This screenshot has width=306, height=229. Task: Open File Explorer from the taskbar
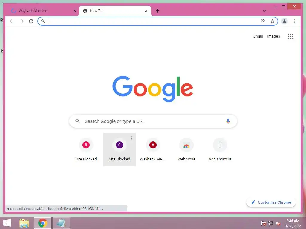tap(24, 223)
